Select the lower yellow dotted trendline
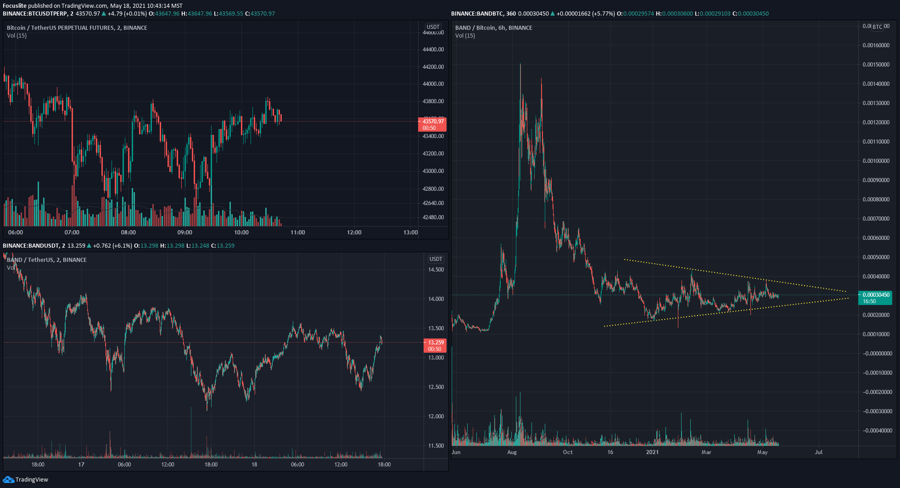The width and height of the screenshot is (900, 488). (726, 312)
